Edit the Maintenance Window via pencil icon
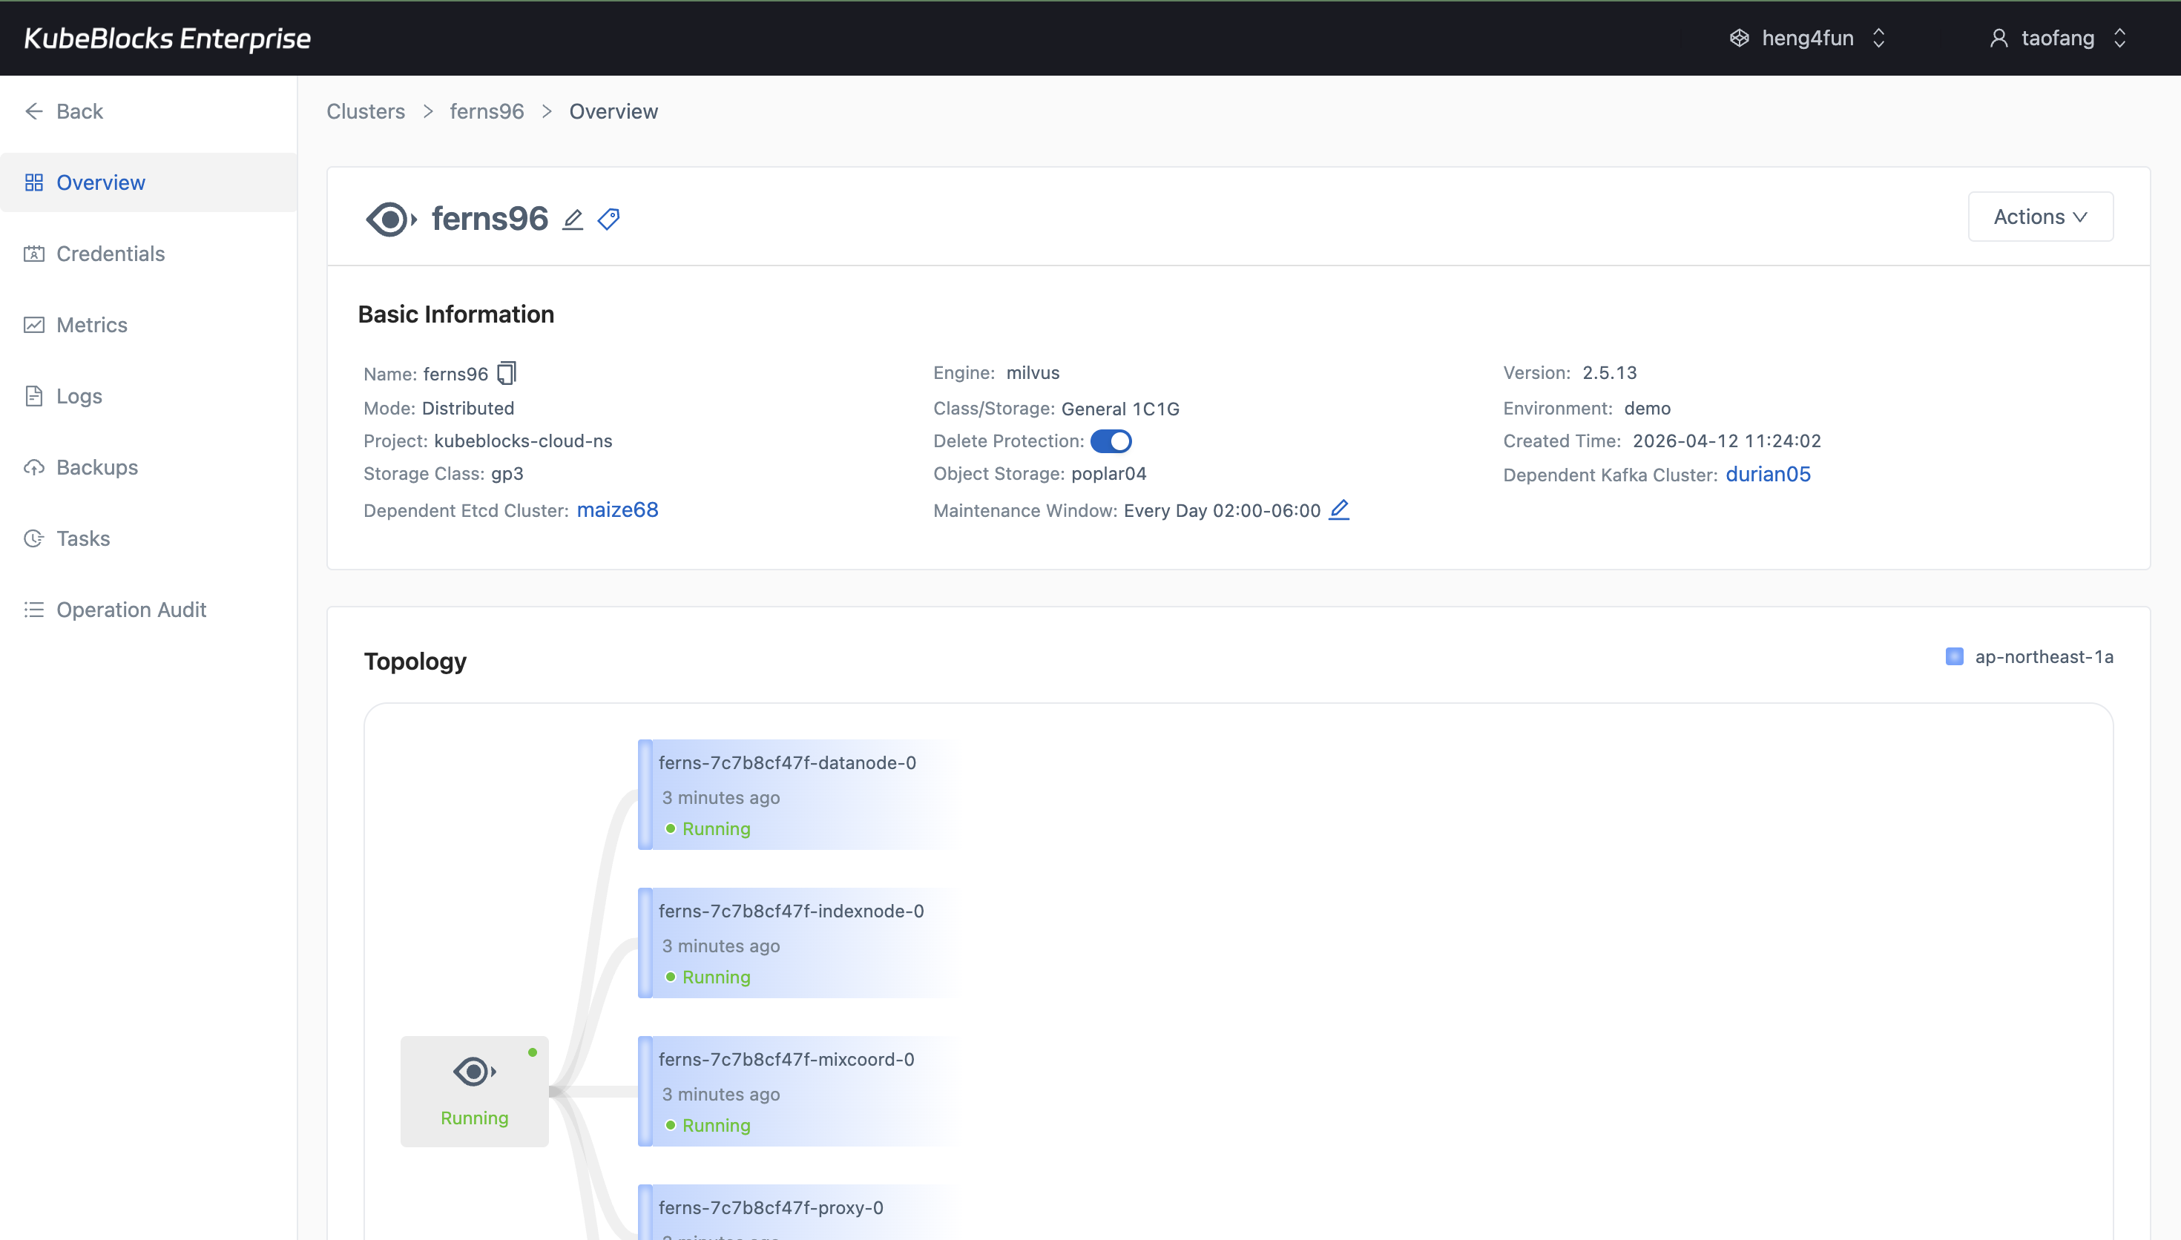This screenshot has height=1240, width=2181. tap(1339, 509)
